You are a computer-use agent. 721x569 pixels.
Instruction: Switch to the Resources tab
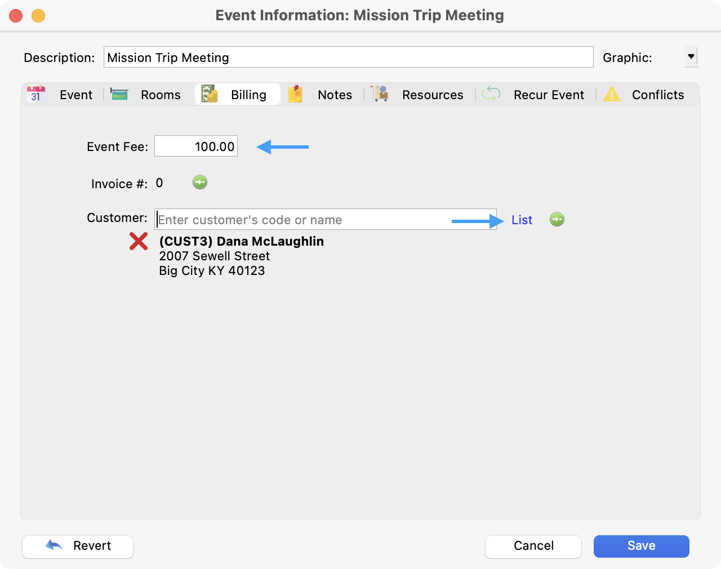coord(432,95)
